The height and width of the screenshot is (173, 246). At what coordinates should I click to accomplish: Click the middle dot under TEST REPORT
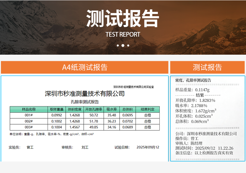pos(123,45)
